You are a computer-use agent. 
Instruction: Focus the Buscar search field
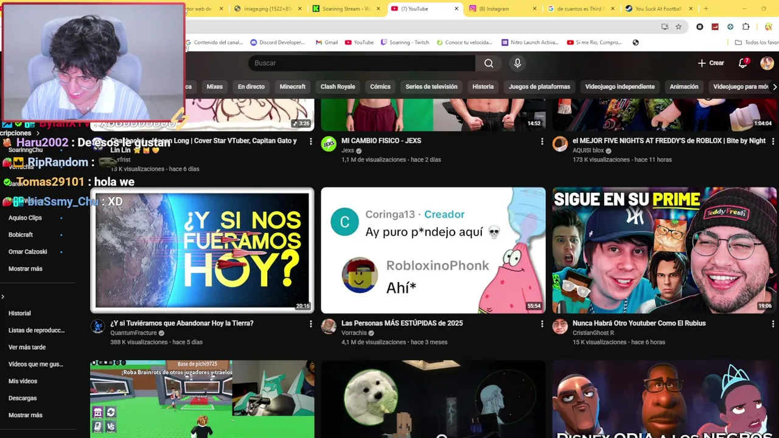click(x=362, y=63)
